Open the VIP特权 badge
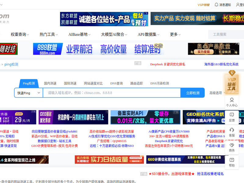Viewport: 244px width, 183px height. 203,5
